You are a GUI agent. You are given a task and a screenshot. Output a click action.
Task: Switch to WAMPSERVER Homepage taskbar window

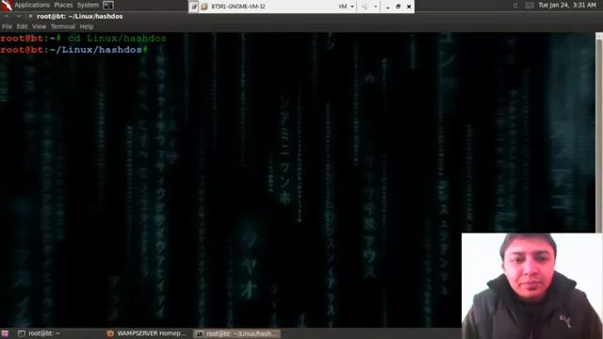tap(147, 333)
